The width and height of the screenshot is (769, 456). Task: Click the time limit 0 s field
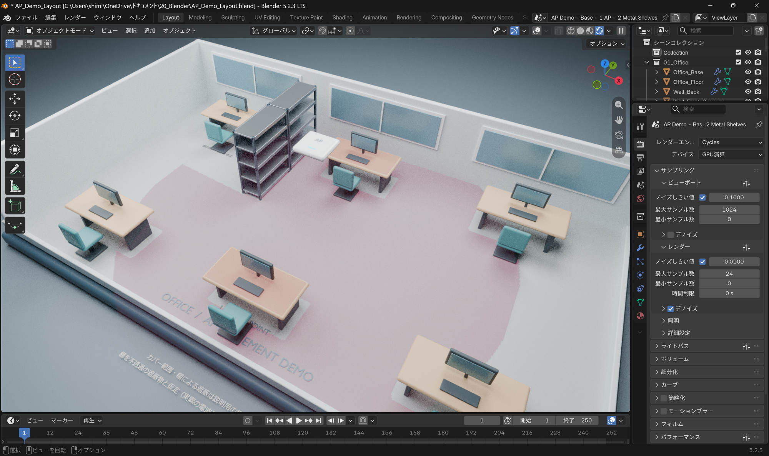(x=729, y=293)
